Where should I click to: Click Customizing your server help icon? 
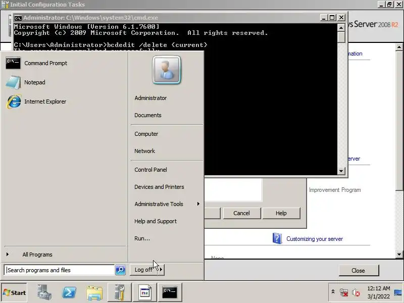point(277,238)
